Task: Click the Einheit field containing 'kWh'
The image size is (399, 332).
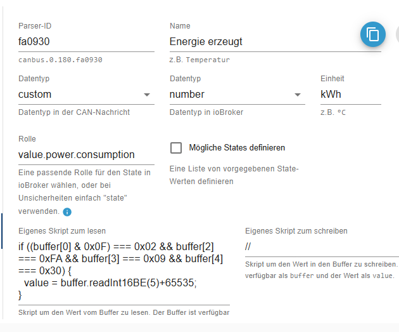Action: pos(351,95)
